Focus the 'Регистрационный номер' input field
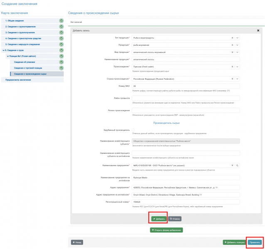The image size is (265, 249). [186, 202]
